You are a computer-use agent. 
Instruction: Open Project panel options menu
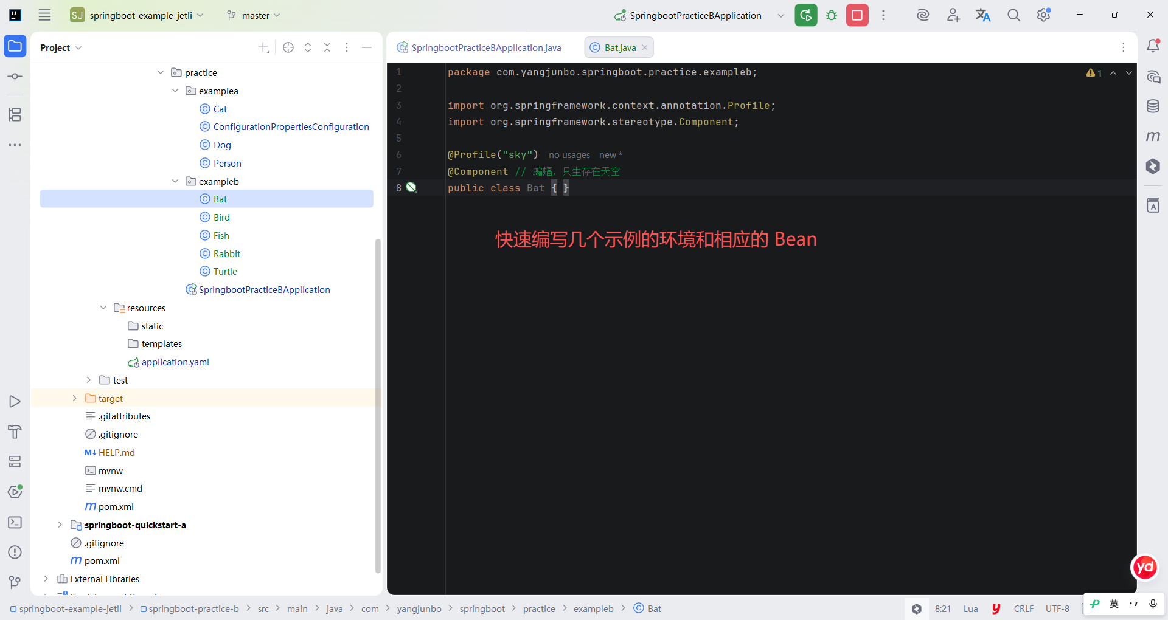coord(347,47)
